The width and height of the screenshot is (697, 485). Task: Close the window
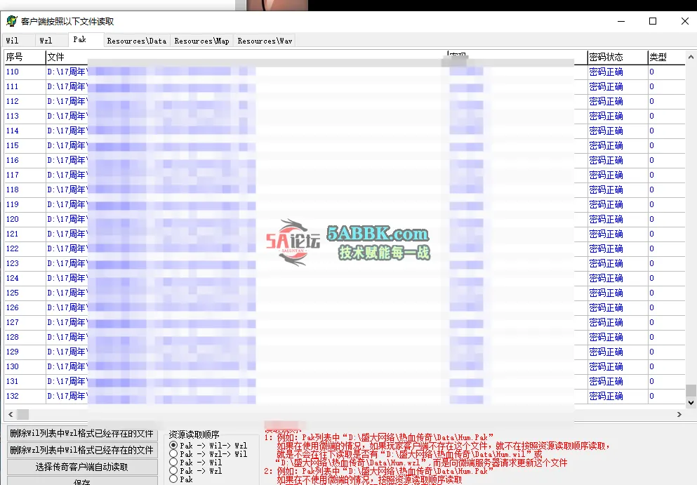coord(684,21)
